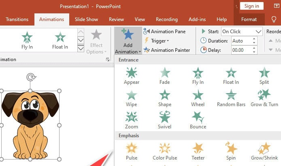
Task: Click Fly In in the ribbon gallery
Action: point(27,40)
